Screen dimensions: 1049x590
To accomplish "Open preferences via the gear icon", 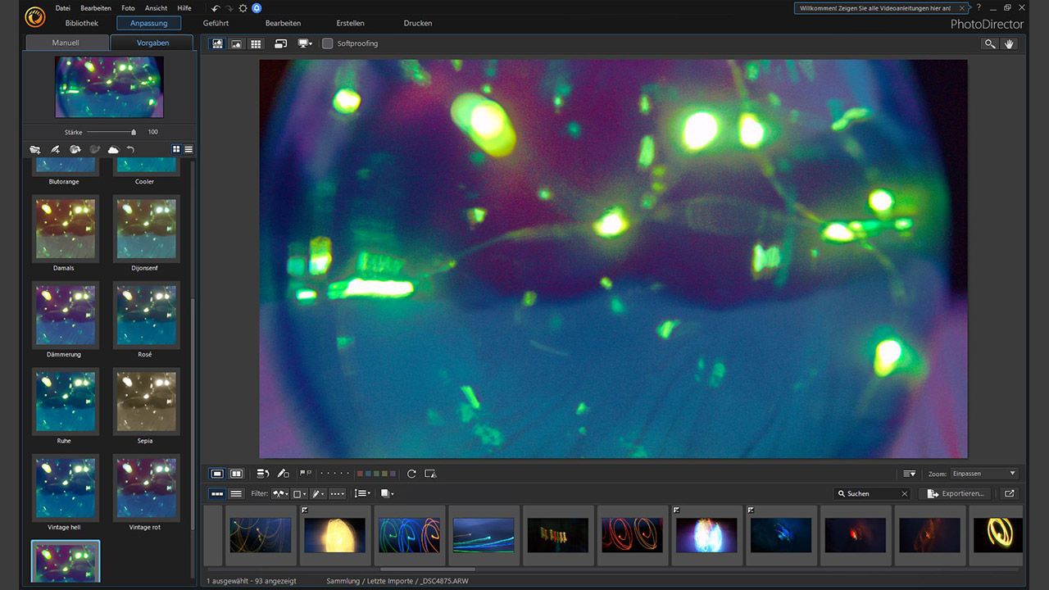I will coord(243,8).
